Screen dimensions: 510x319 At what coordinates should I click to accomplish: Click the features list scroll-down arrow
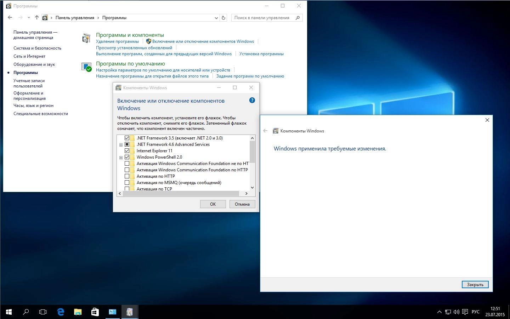click(x=253, y=188)
